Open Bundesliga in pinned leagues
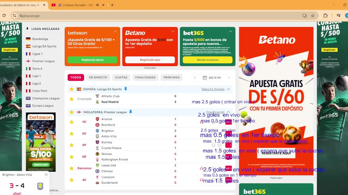This screenshot has width=348, height=195. coord(40,39)
